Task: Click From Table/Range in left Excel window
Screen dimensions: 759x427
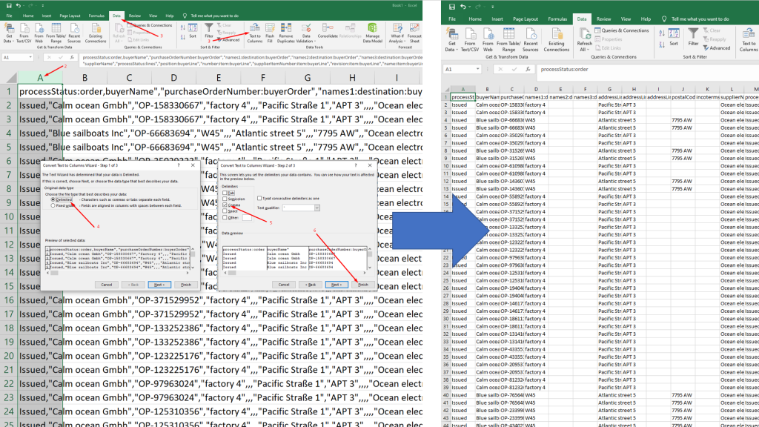Action: pos(56,33)
